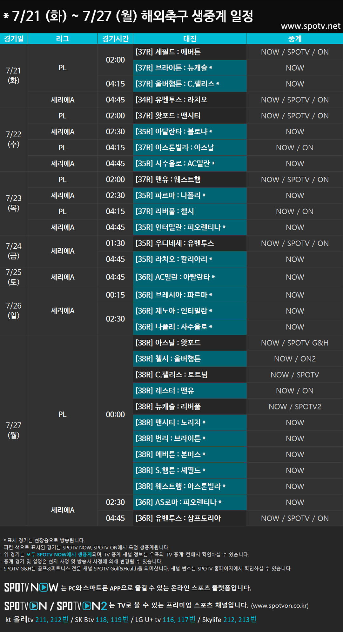The width and height of the screenshot is (343, 632).
Task: Click the 경기시간 column header
Action: point(115,39)
